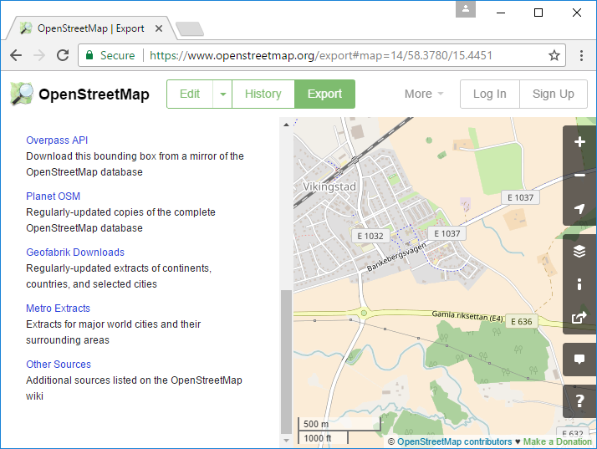Click the sidebar scrollbar thumb
This screenshot has width=597, height=449.
286,362
